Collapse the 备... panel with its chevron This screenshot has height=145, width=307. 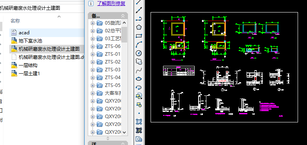click(x=123, y=16)
